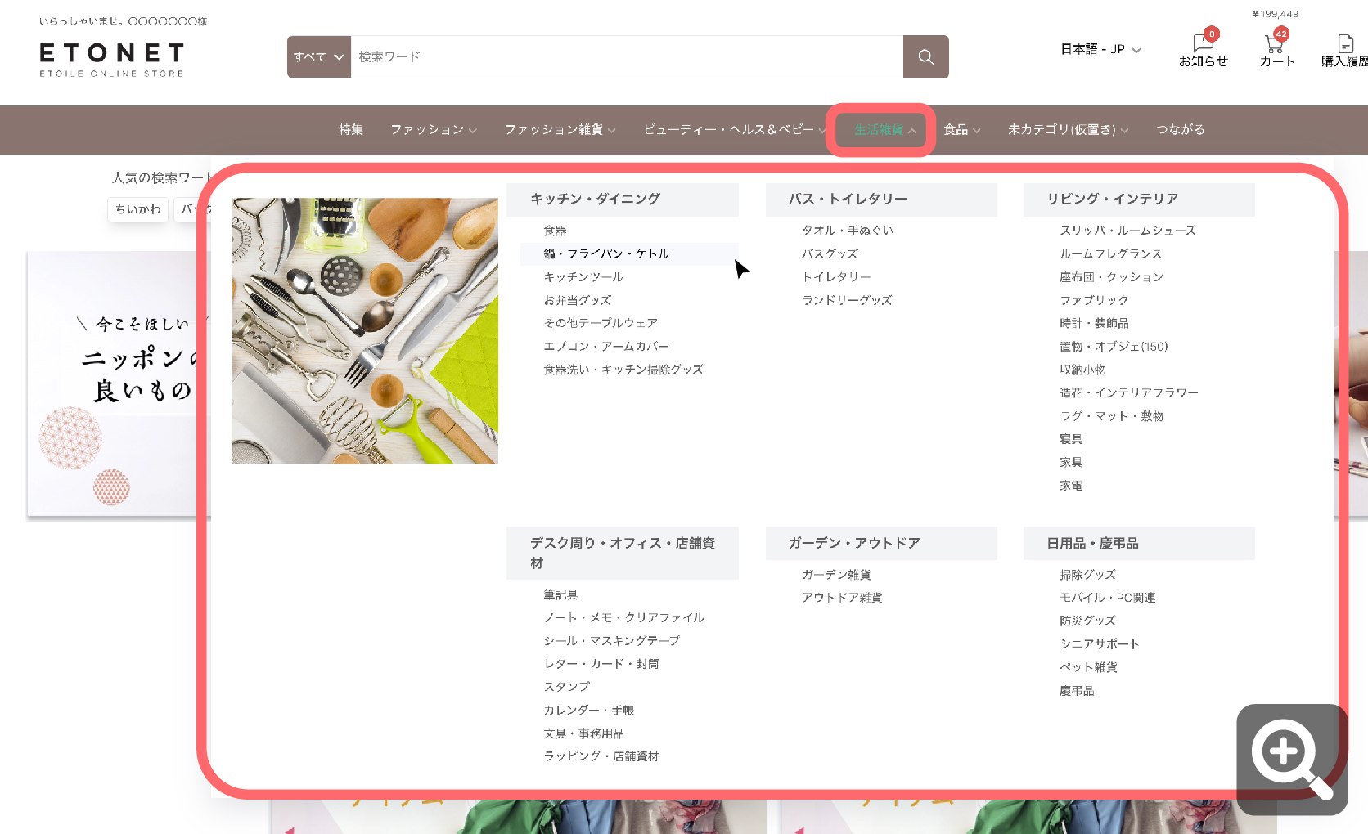Select ガーデン雑貨

coord(836,575)
